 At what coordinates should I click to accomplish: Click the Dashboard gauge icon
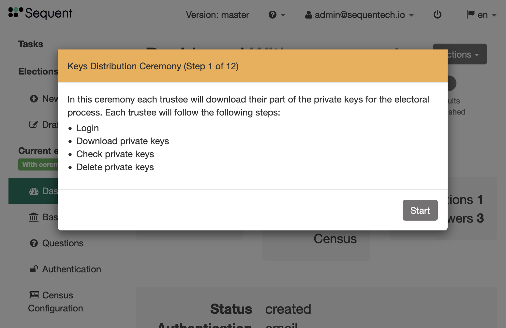(34, 191)
